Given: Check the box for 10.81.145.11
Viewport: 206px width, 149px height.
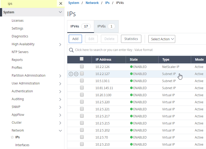Looking at the screenshot, I should click(82, 88).
